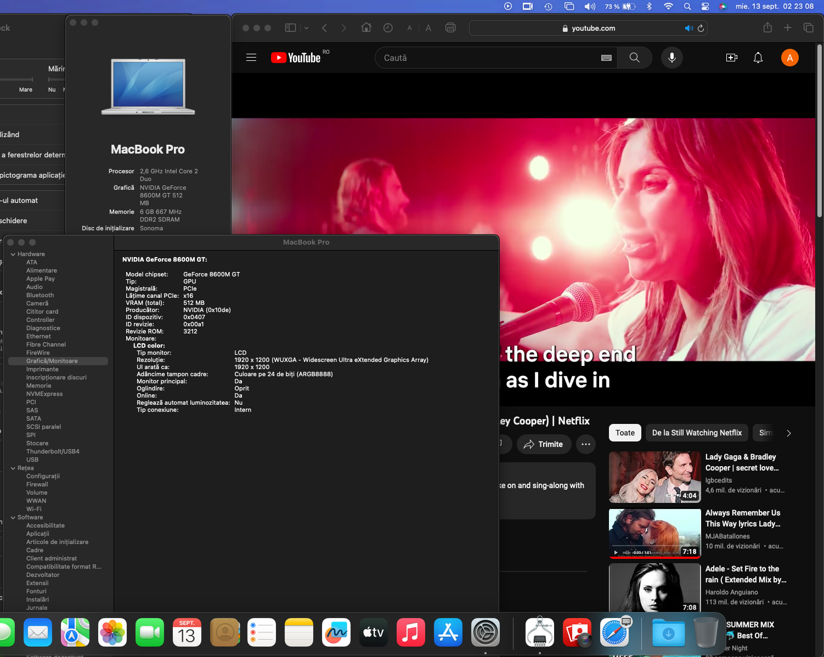
Task: Open YouTube notifications bell
Action: click(x=758, y=58)
